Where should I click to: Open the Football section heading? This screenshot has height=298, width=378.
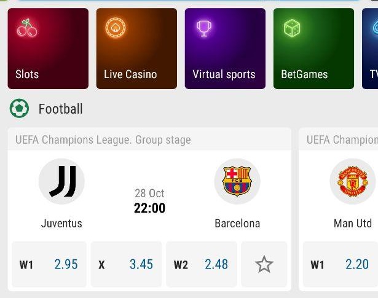tap(61, 109)
